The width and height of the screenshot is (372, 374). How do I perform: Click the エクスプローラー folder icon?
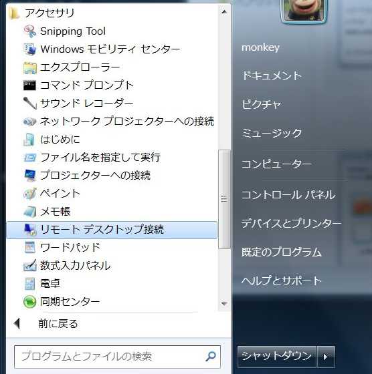[30, 67]
